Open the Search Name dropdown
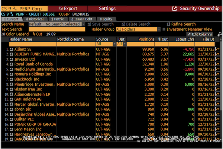The height and width of the screenshot is (149, 223). click(x=84, y=24)
